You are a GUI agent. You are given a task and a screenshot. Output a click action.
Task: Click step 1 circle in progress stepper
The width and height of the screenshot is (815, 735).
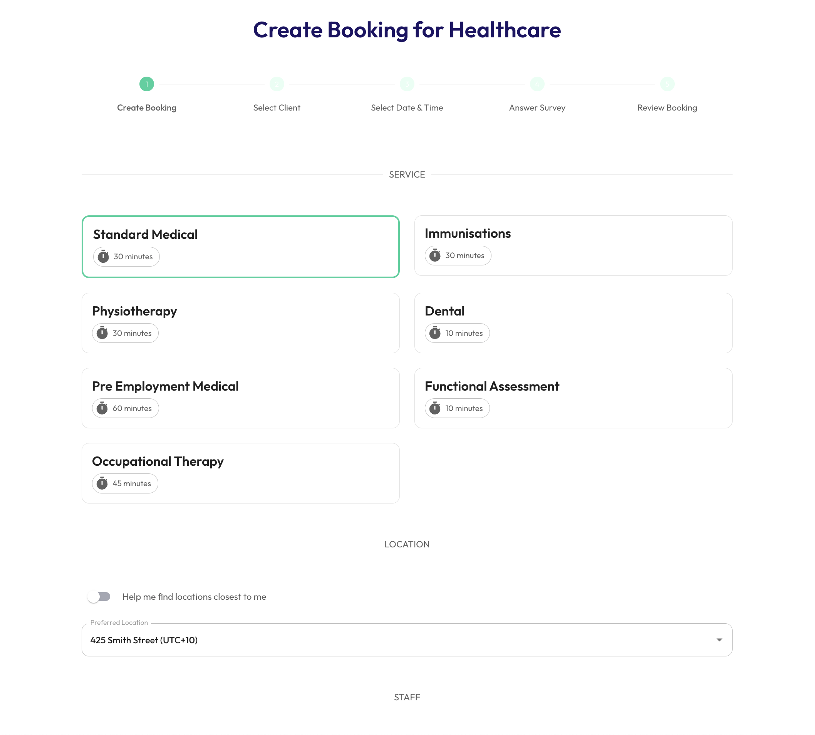click(147, 84)
